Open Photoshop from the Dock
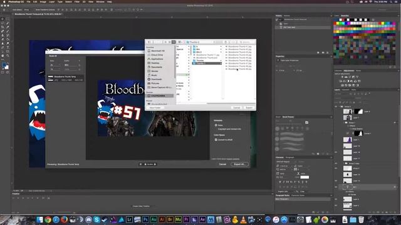 click(145, 219)
